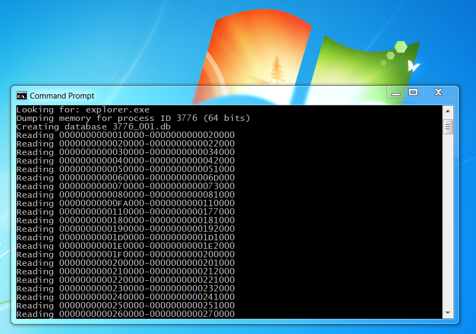Click the scrollbar down arrow
The width and height of the screenshot is (476, 334).
pos(448,313)
